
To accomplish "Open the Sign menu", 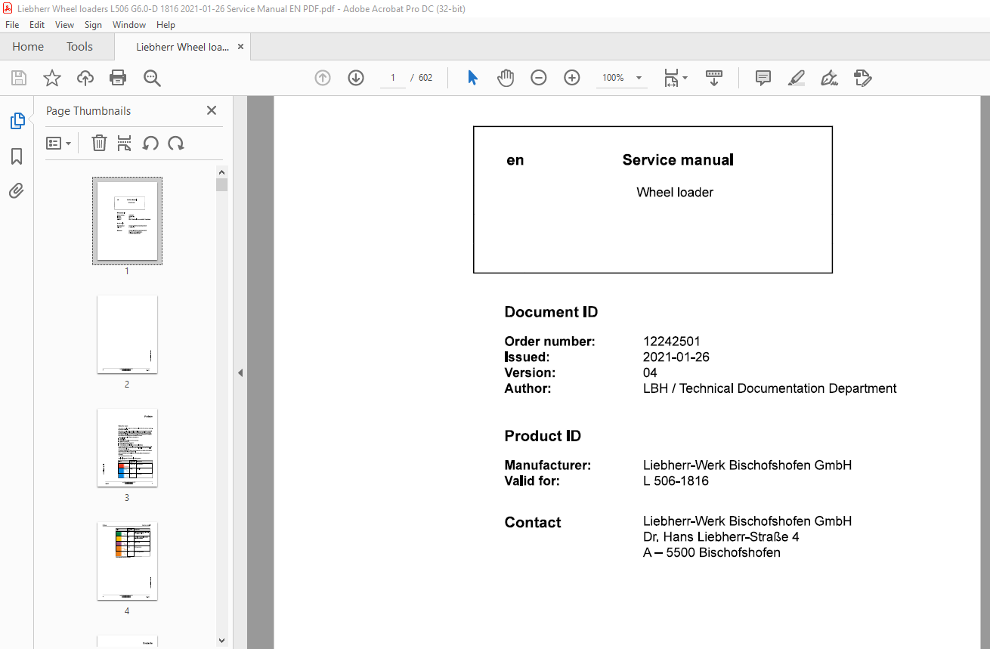I will [93, 25].
